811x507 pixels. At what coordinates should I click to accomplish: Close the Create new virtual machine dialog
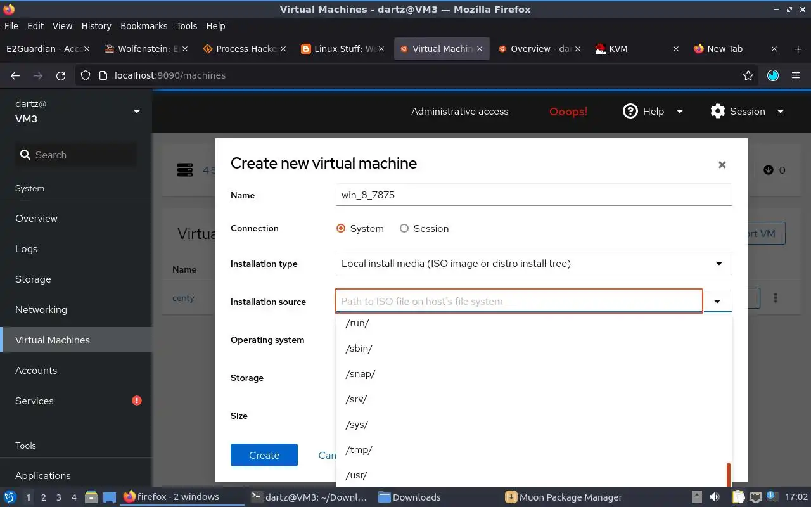pyautogui.click(x=722, y=165)
